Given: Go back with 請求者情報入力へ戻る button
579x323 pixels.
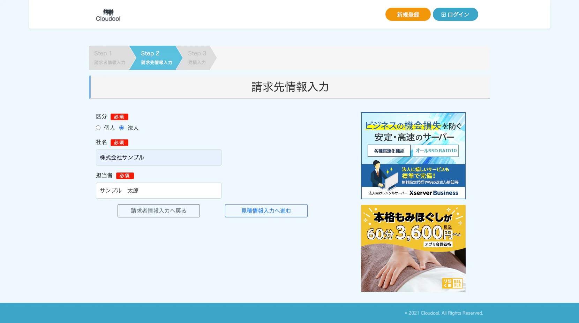Looking at the screenshot, I should pyautogui.click(x=159, y=211).
